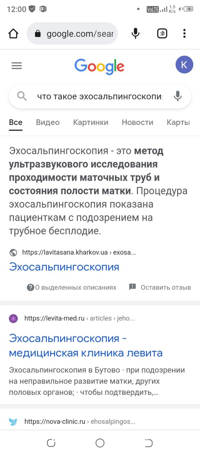Switch to the Новости tab

tap(137, 122)
